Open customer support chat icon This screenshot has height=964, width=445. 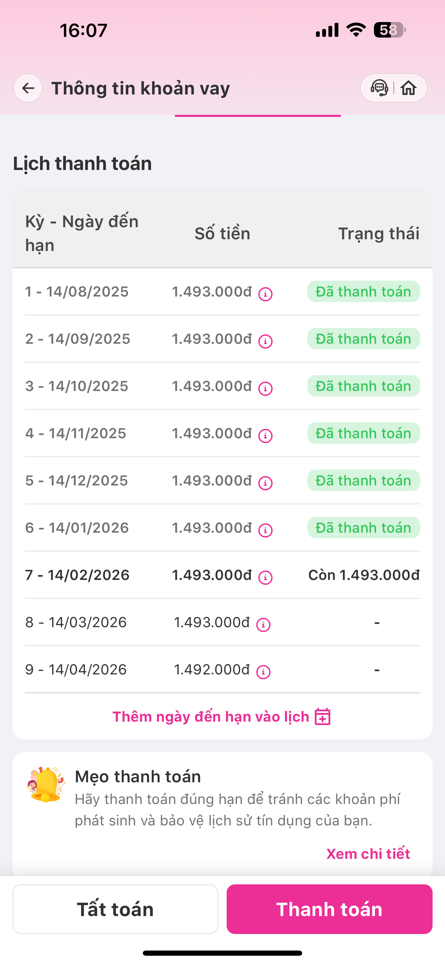coord(379,88)
